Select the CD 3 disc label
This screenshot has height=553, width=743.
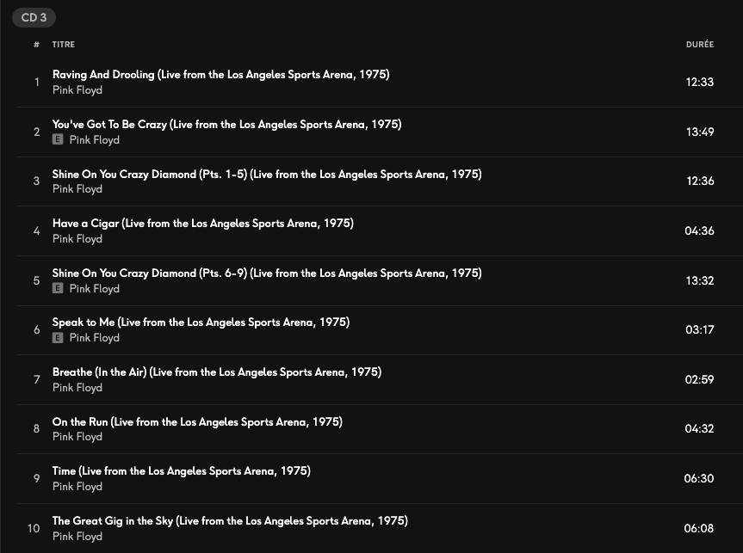click(x=34, y=18)
